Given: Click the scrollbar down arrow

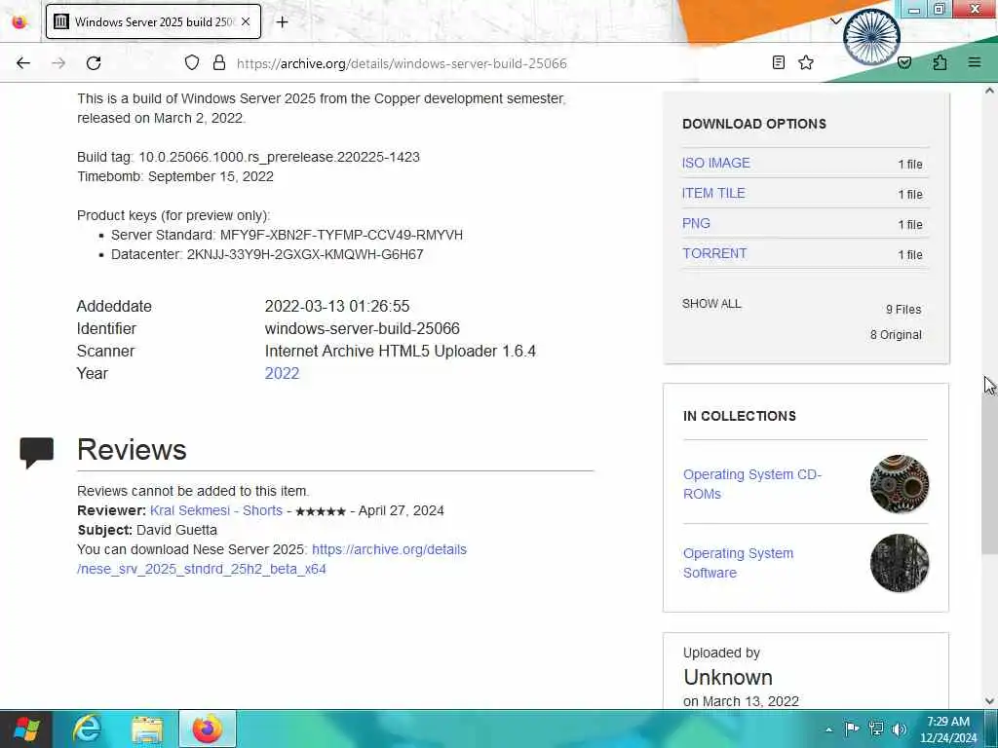Looking at the screenshot, I should tap(989, 701).
